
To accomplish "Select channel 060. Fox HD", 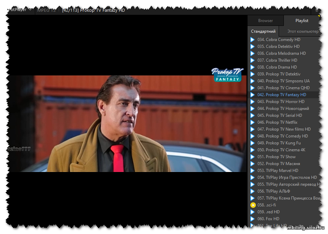I will coord(268,219).
